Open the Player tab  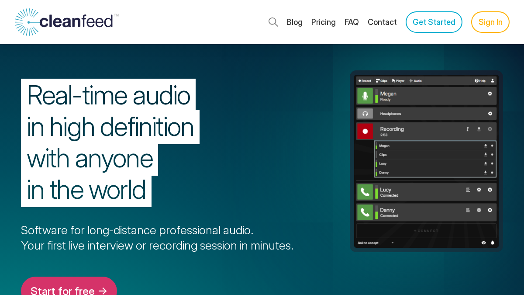pos(398,81)
